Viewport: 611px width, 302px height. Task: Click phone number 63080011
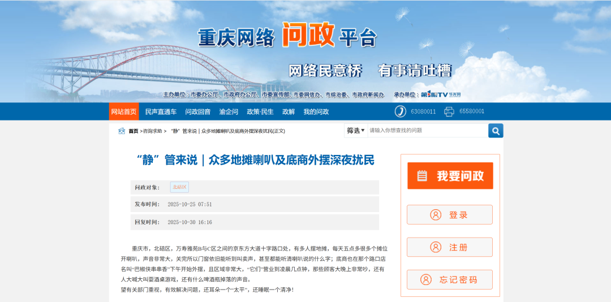423,111
